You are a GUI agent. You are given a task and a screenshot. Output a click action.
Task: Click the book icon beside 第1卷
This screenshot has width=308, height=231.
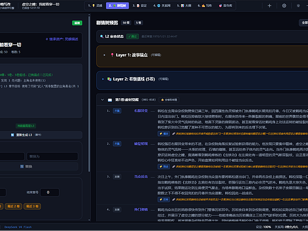coord(110,100)
